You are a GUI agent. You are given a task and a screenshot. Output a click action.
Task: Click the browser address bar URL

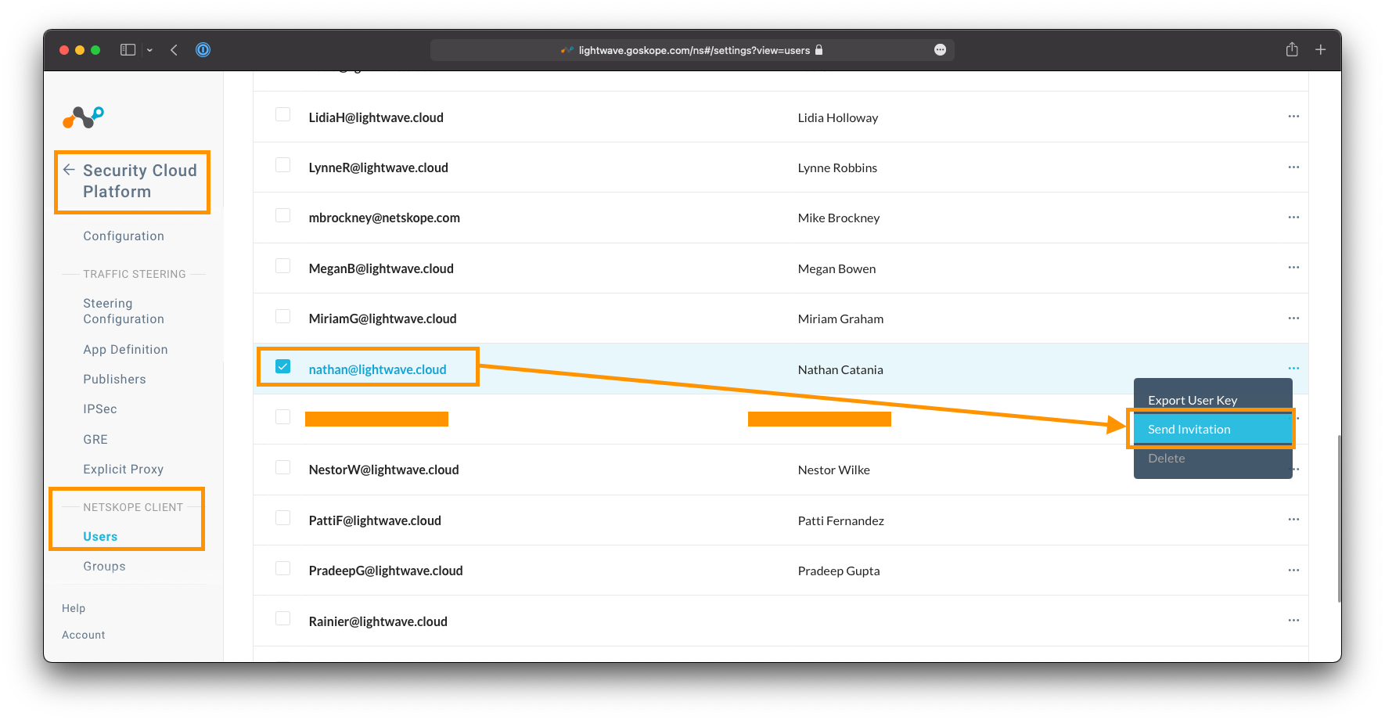click(693, 50)
